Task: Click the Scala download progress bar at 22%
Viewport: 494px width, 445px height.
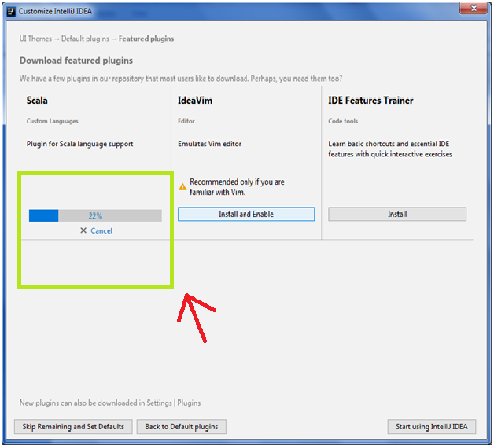Action: (95, 215)
